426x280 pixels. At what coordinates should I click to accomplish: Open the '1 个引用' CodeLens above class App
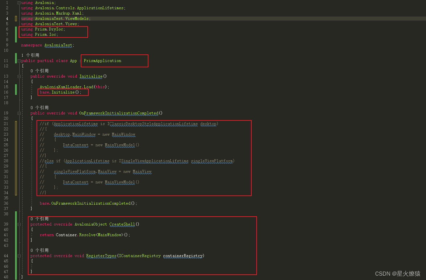[x=30, y=55]
